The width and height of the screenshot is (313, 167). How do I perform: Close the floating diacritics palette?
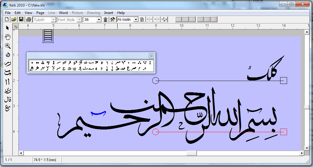[151, 56]
